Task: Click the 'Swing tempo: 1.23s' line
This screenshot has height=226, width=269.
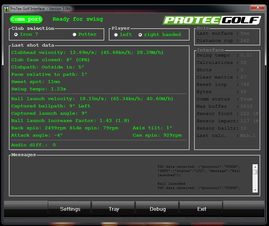Action: [x=39, y=89]
